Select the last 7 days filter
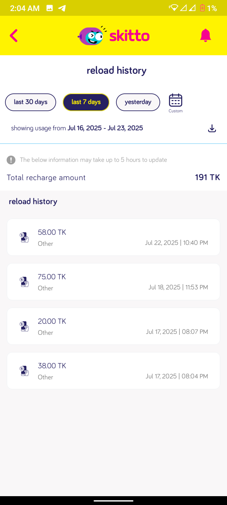This screenshot has height=505, width=227. click(x=86, y=102)
